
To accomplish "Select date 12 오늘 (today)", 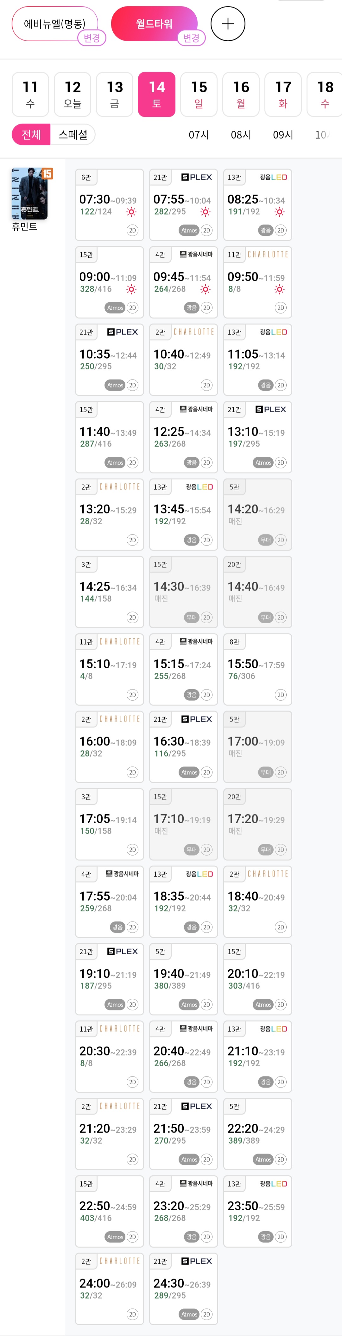I will pos(73,94).
